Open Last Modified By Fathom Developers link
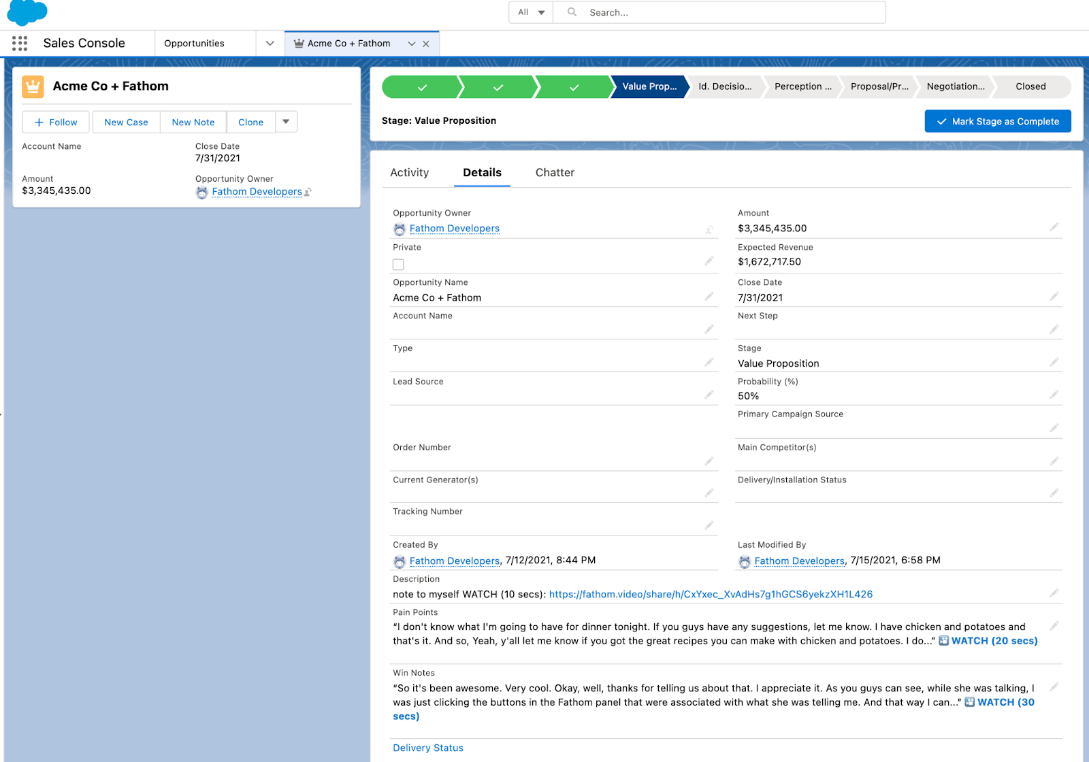 pyautogui.click(x=800, y=561)
